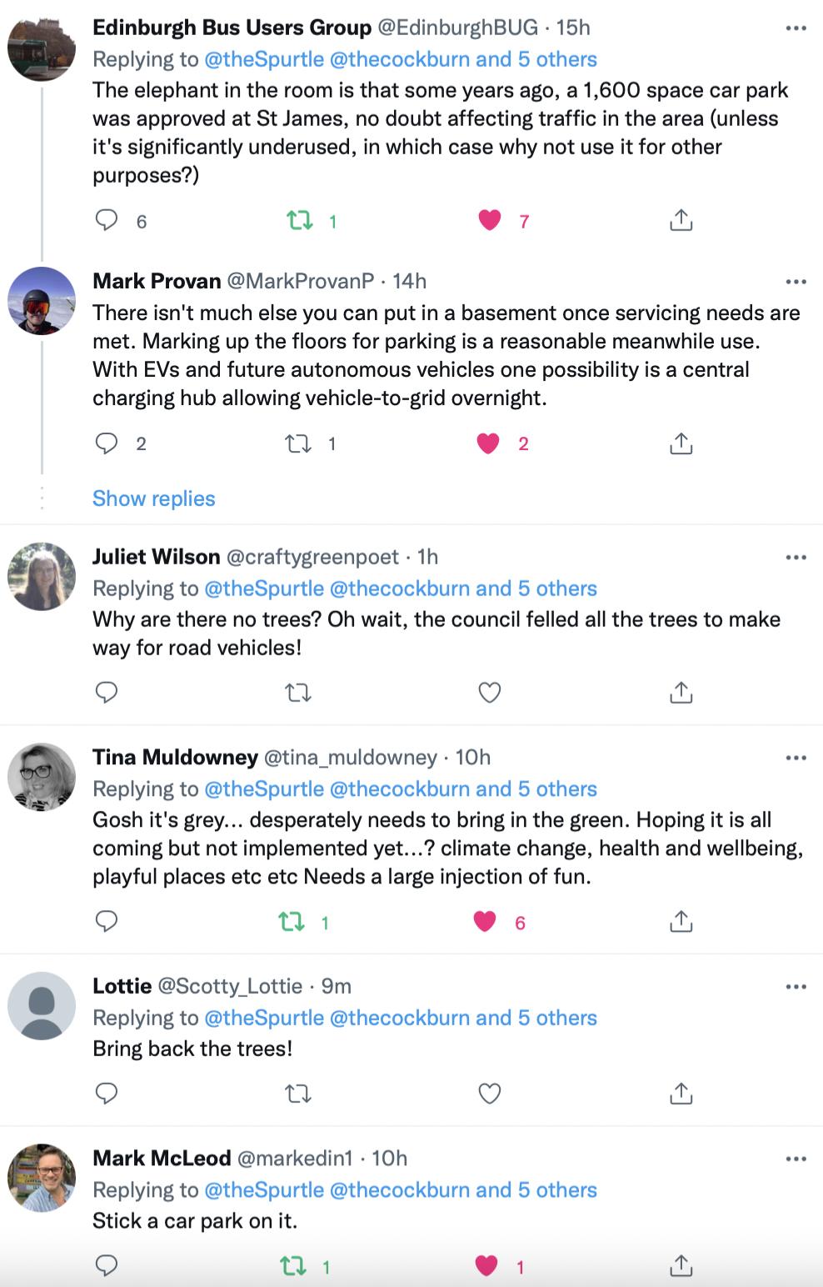Unlike Mark Provan's tweet

(x=488, y=443)
